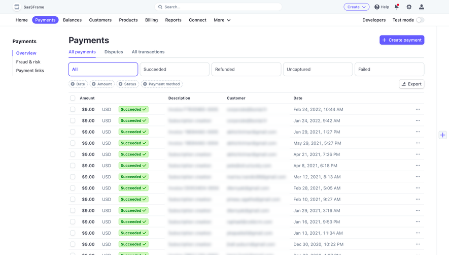Open row menu for Jan 16, 2021 payment
Viewport: 449px width, 255px height.
click(418, 221)
